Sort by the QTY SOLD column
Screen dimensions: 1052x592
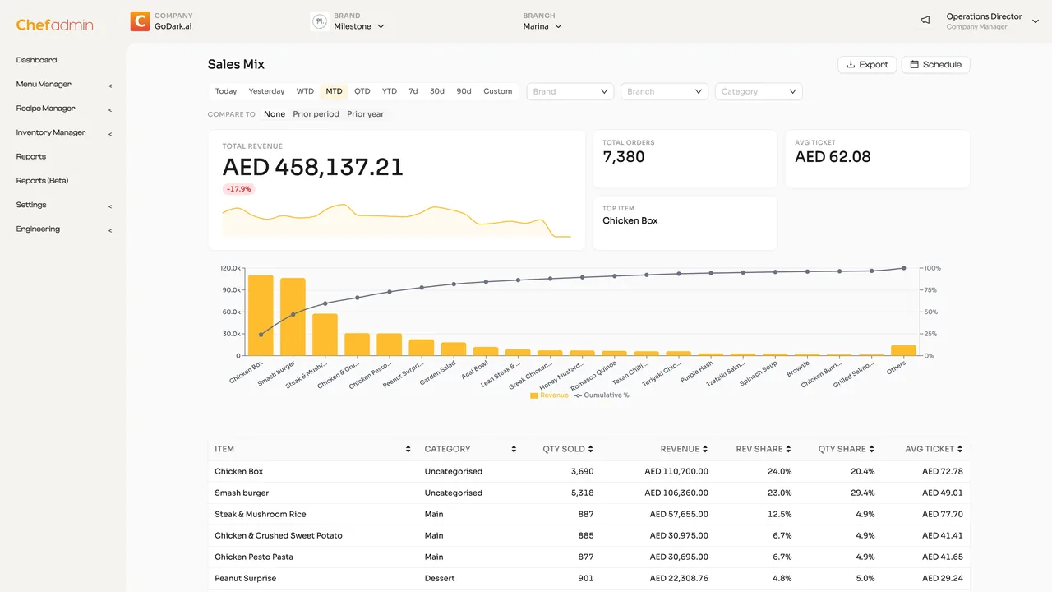[x=568, y=449]
